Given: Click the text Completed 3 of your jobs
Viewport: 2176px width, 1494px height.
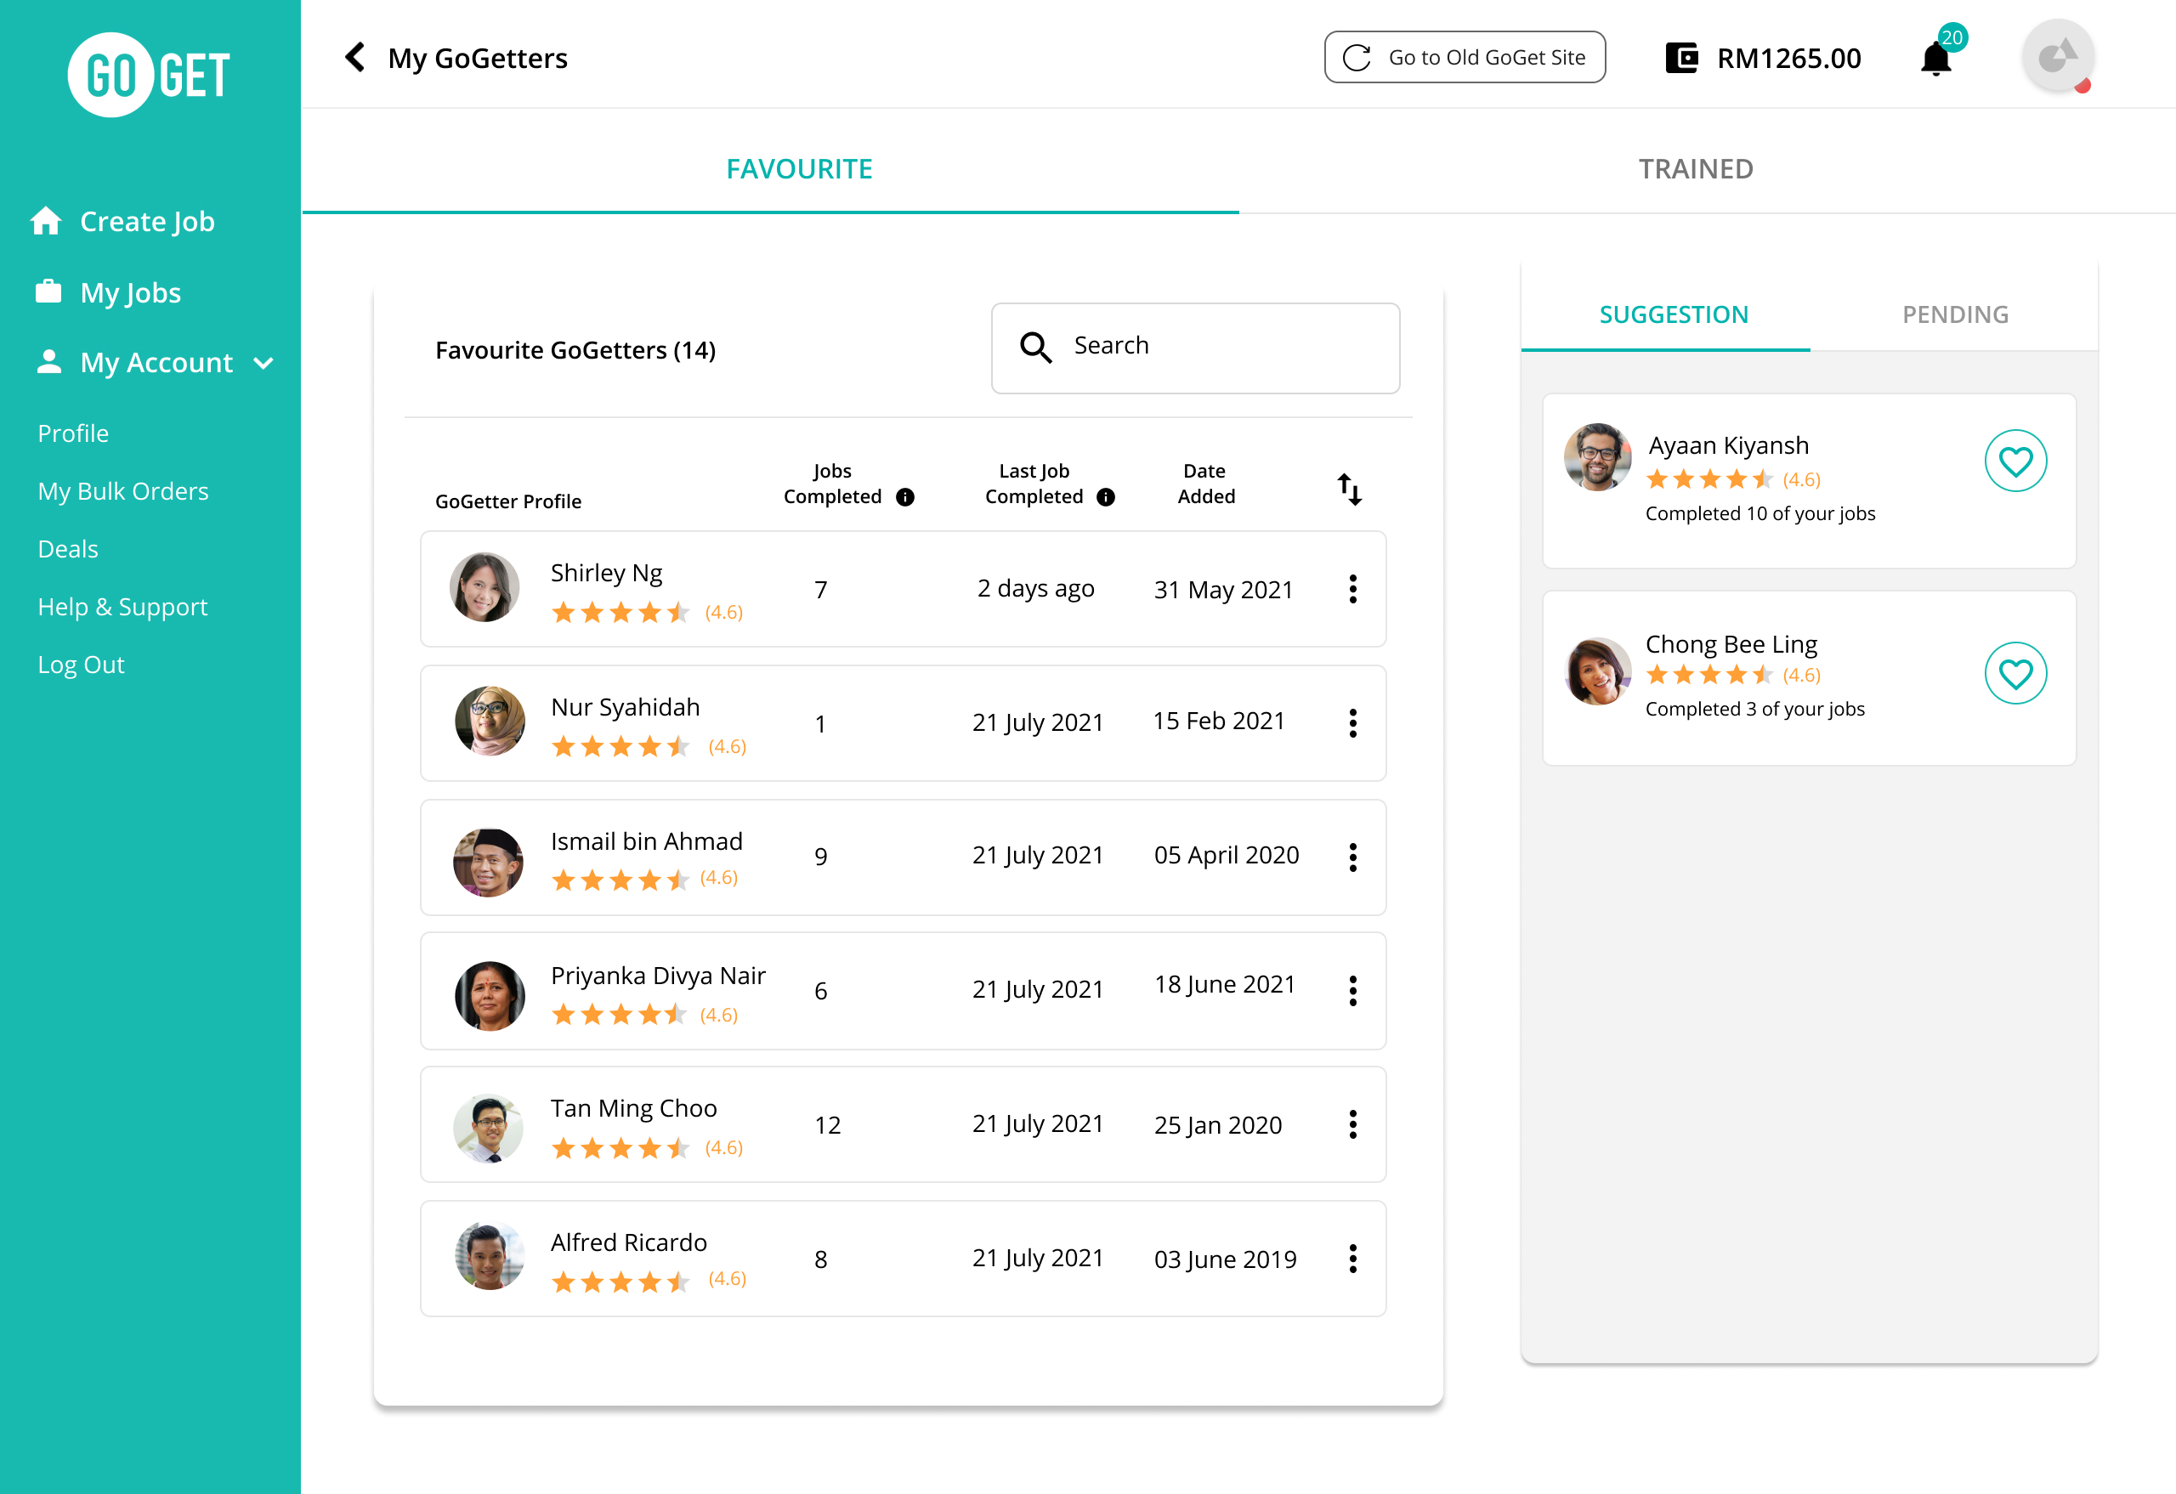Looking at the screenshot, I should 1754,709.
